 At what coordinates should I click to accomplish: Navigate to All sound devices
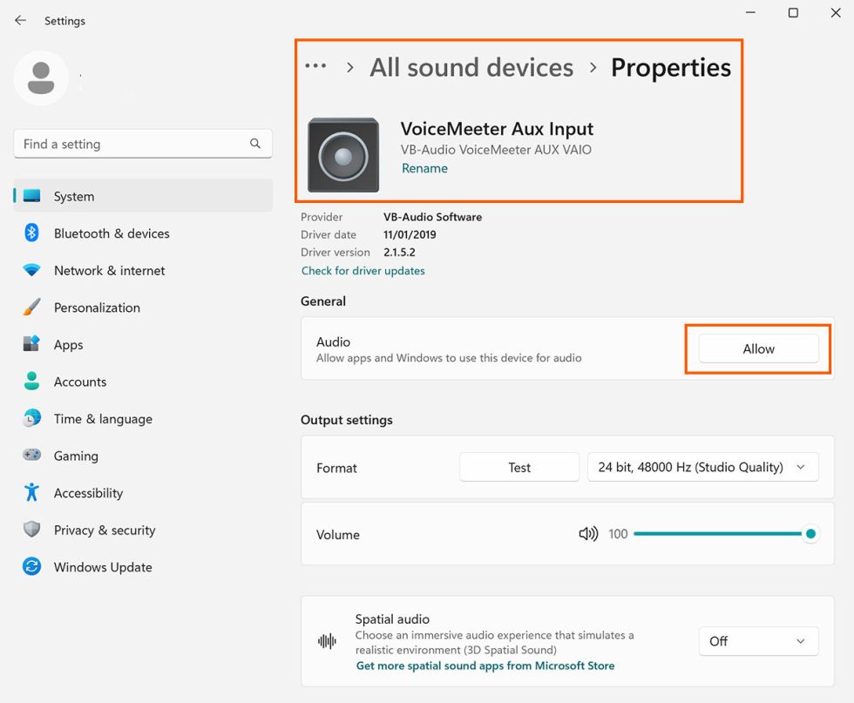(471, 67)
